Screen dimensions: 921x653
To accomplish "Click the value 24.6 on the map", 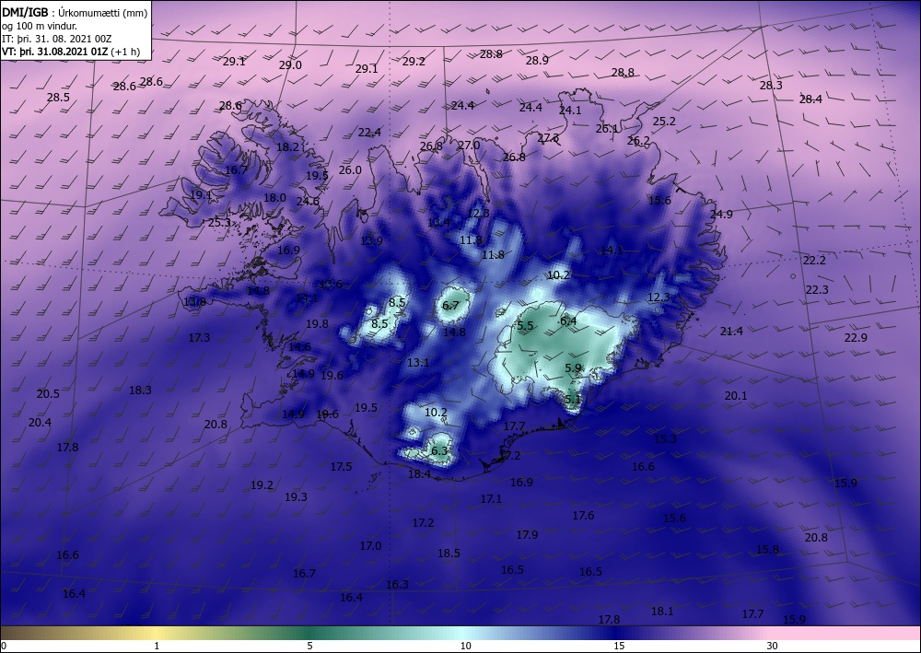I will click(x=308, y=202).
